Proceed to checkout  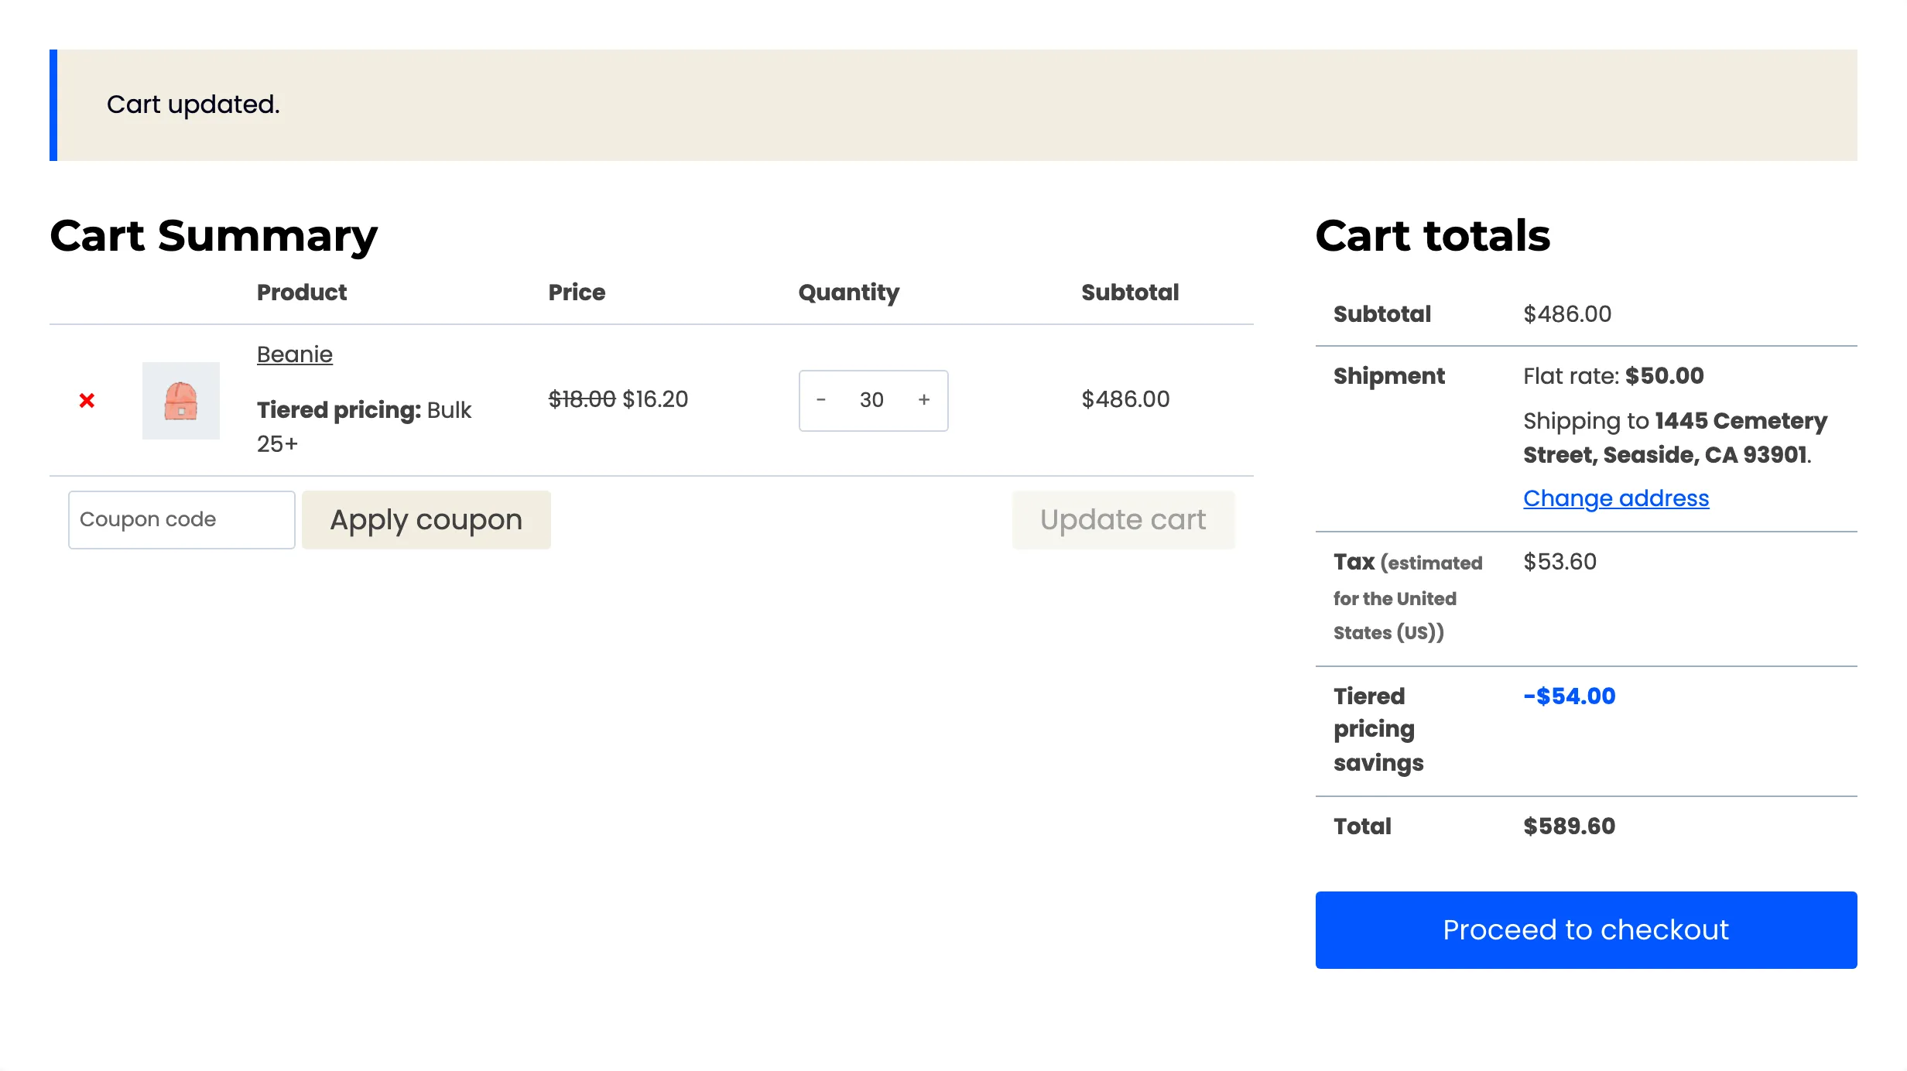click(x=1586, y=930)
